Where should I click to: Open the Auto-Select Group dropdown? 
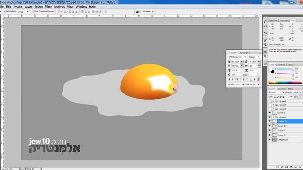(23, 11)
